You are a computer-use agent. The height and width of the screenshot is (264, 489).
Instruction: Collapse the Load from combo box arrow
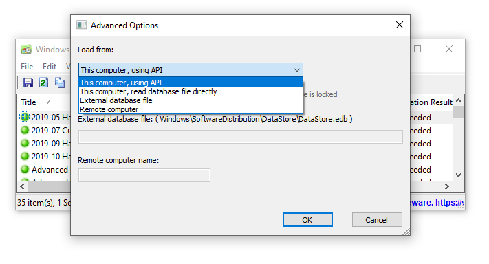(x=297, y=70)
